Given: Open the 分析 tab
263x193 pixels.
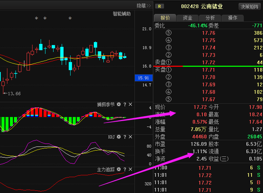Looking at the screenshot, I should coord(210,18).
